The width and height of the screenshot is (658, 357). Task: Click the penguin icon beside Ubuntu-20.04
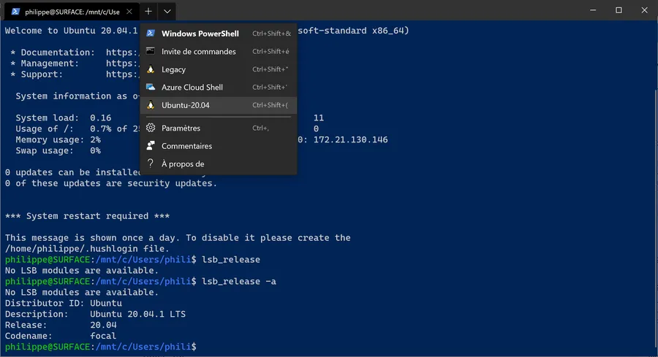(x=151, y=105)
